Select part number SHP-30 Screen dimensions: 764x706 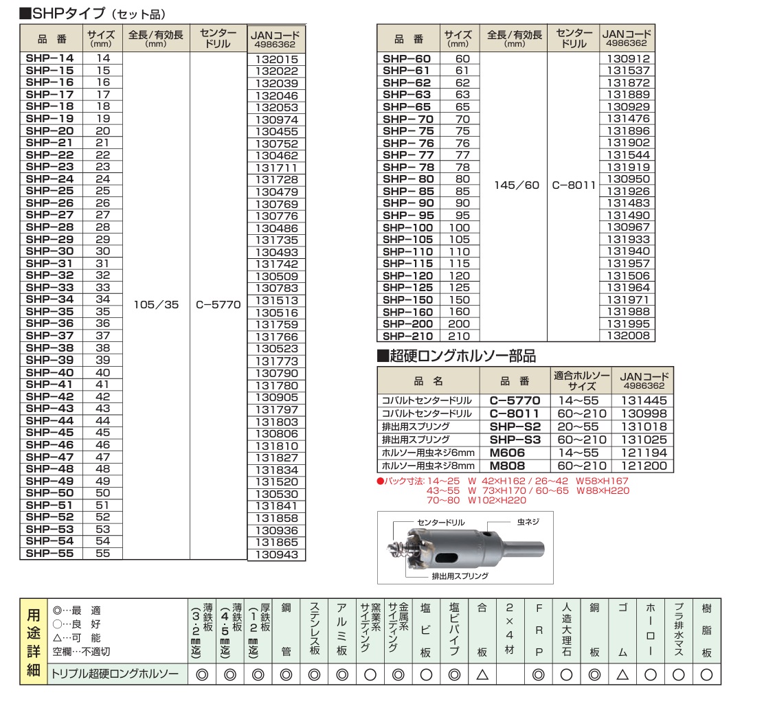click(x=49, y=251)
